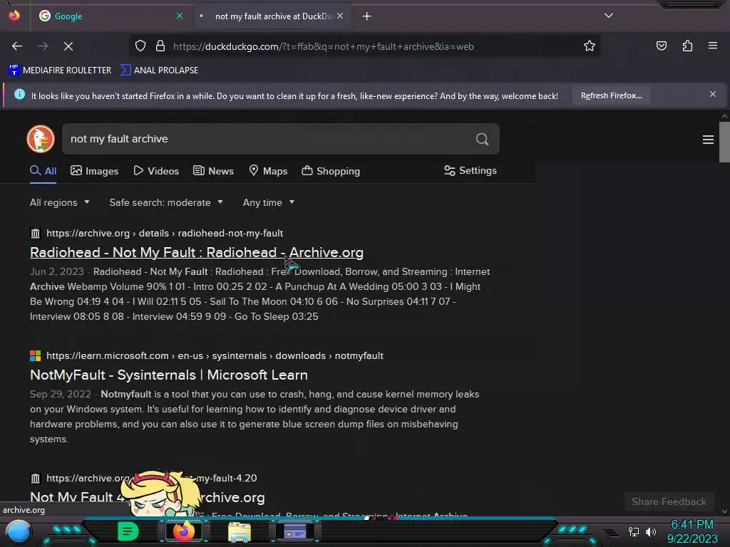Open File Explorer from taskbar
Image resolution: width=730 pixels, height=547 pixels.
pyautogui.click(x=240, y=532)
